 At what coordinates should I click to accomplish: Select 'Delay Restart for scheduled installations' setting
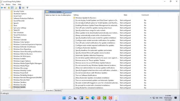point(89,88)
